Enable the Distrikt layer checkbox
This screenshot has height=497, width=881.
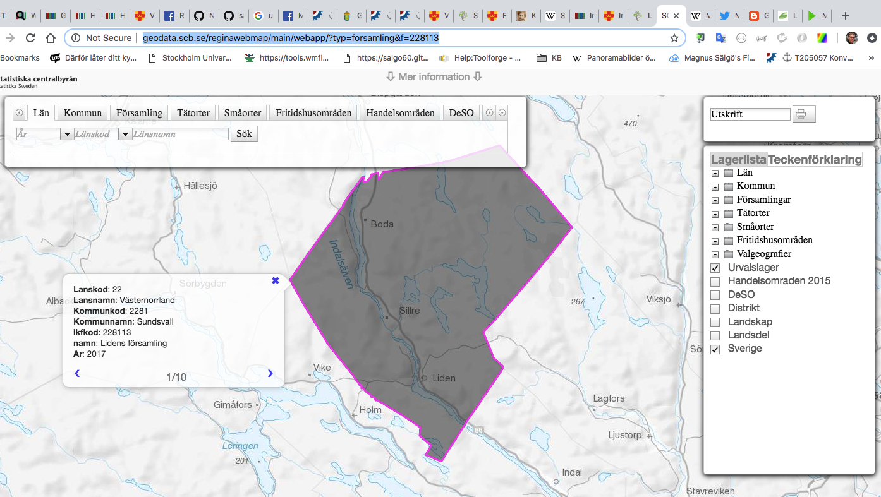715,309
